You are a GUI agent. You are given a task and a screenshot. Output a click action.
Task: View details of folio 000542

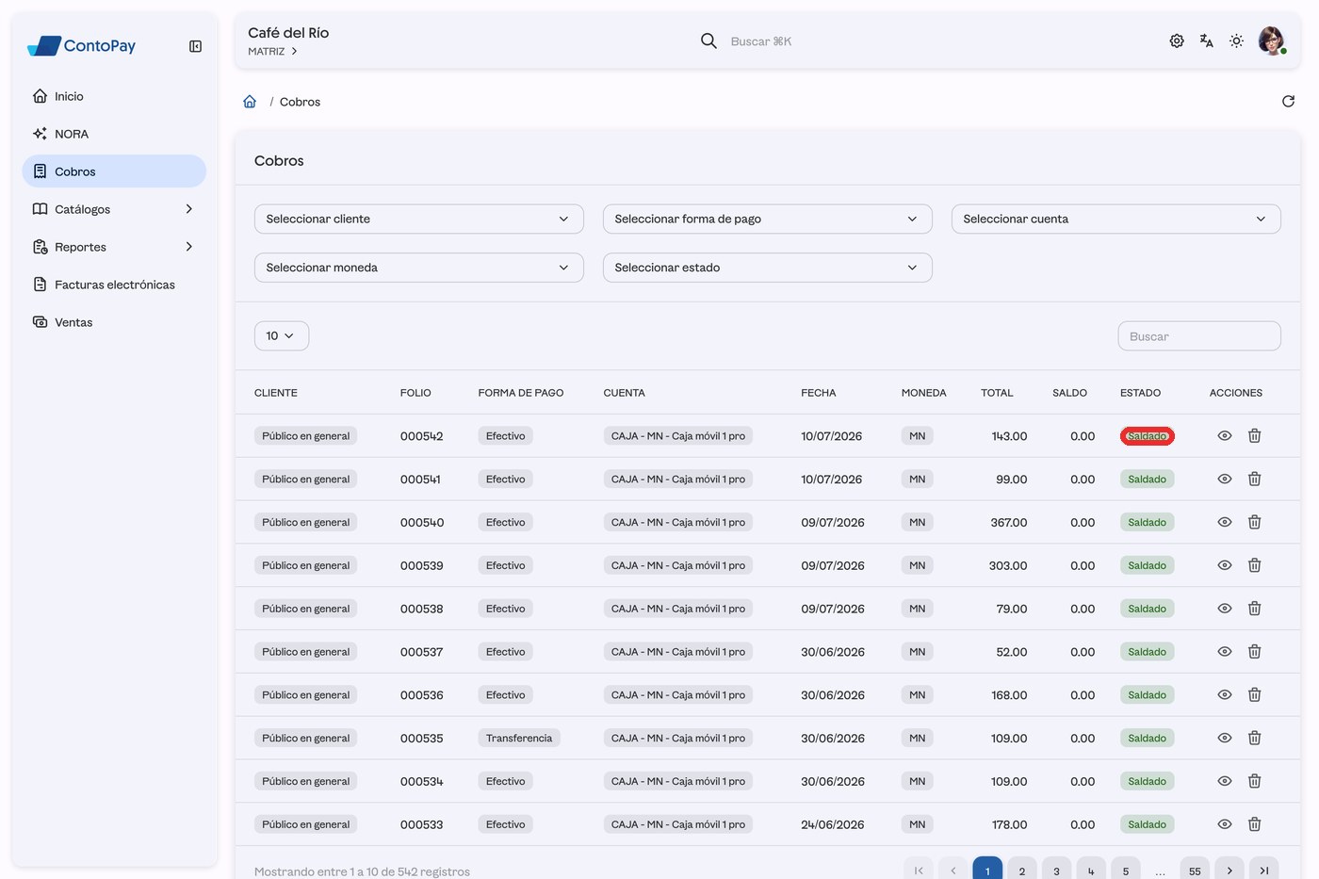click(1225, 436)
